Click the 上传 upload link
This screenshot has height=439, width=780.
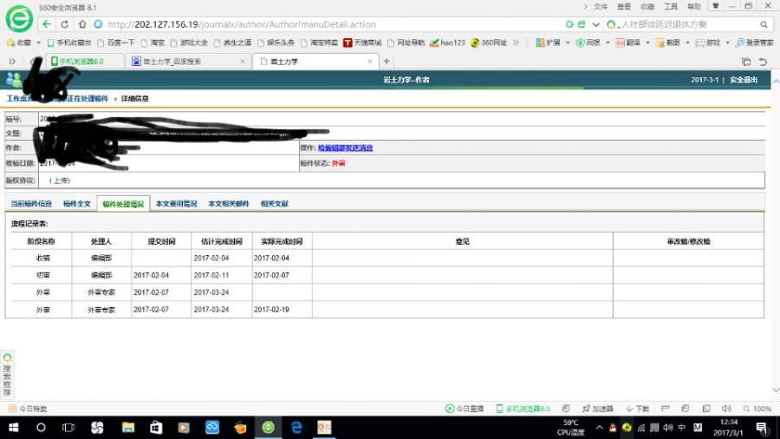tap(60, 180)
